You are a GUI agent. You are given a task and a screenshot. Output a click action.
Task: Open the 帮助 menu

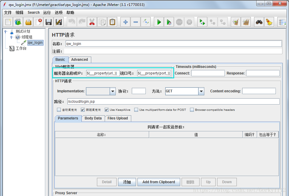coord(70,13)
